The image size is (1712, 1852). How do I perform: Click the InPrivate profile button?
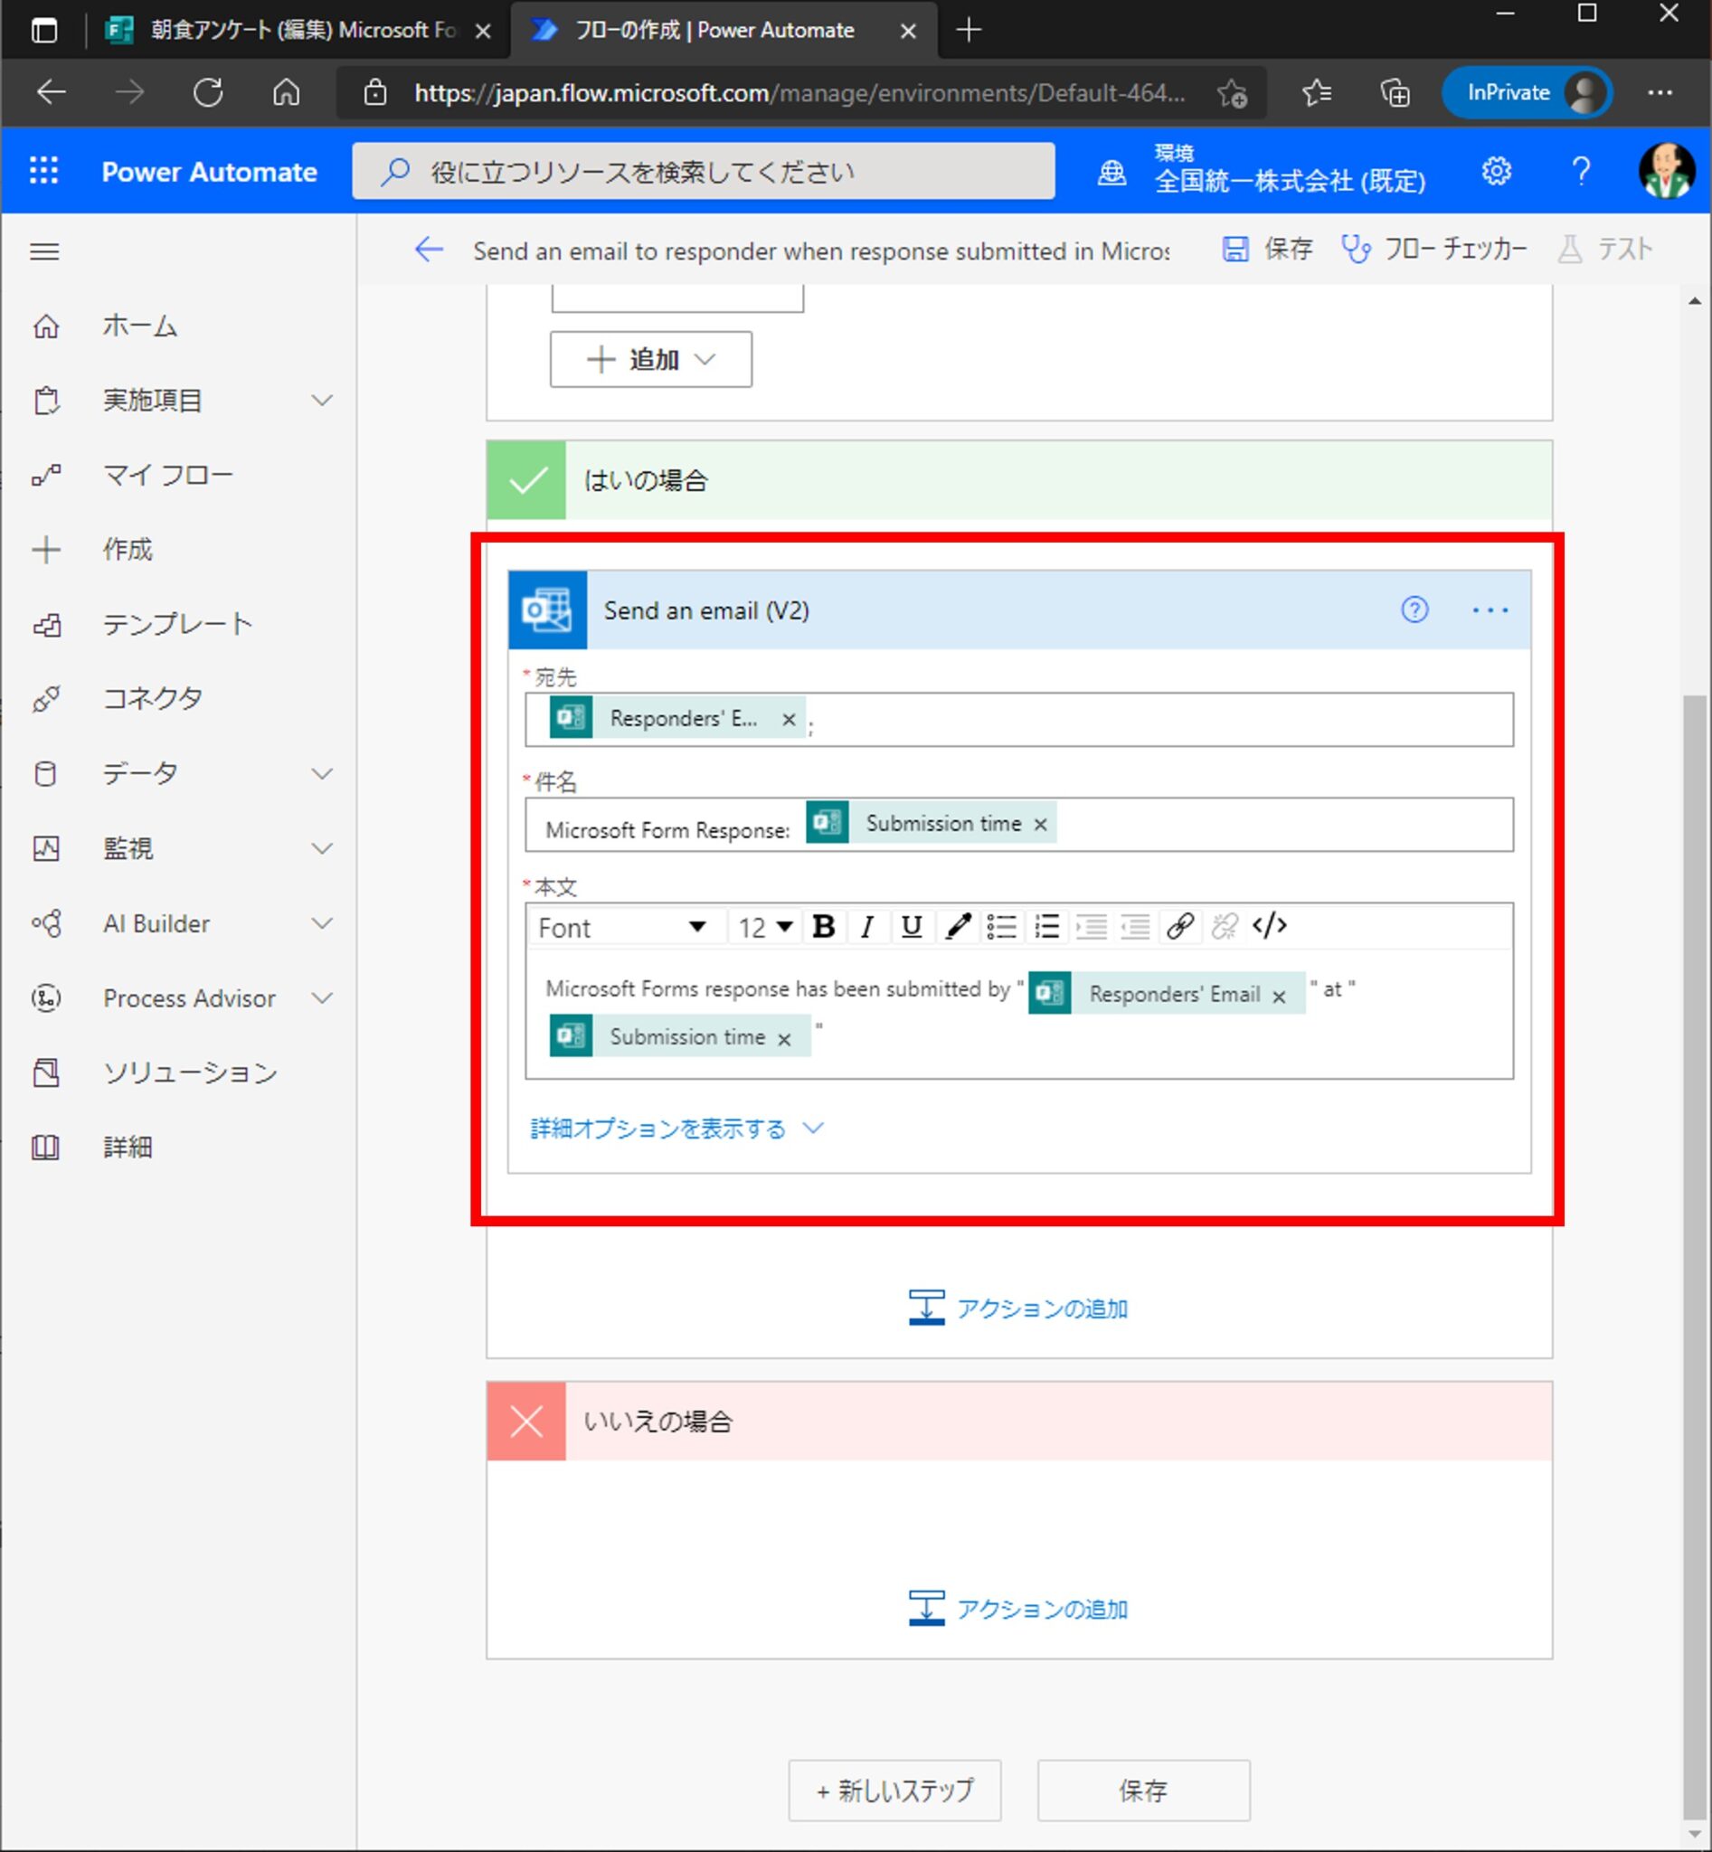[x=1526, y=92]
